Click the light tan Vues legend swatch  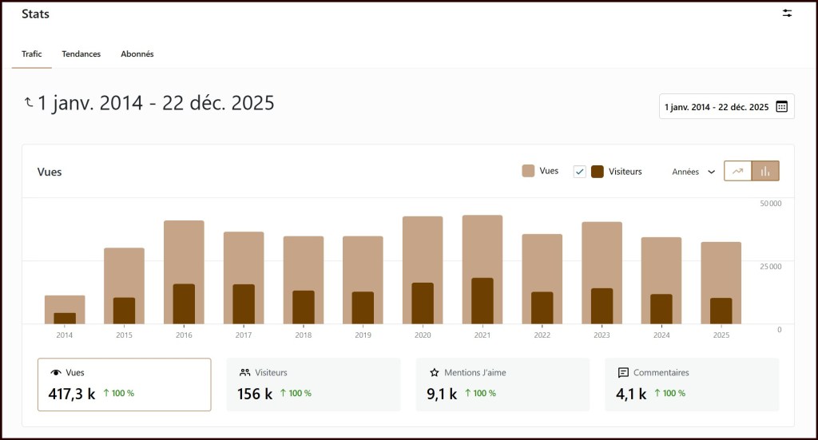click(528, 171)
